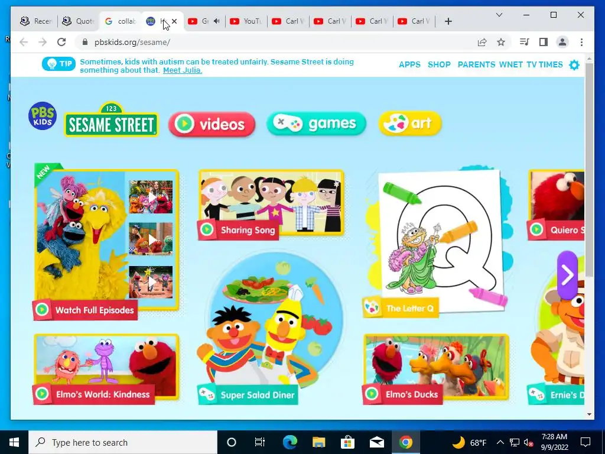Switch to the Google collab tab

[x=121, y=21]
